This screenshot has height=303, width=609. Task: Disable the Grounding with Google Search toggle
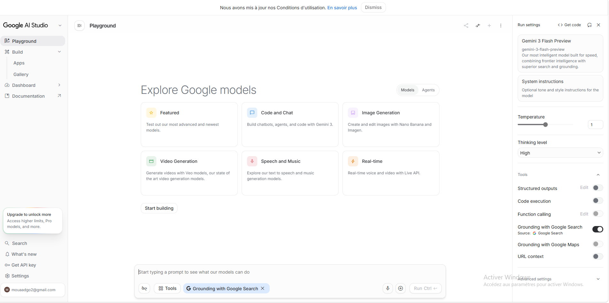(x=598, y=229)
